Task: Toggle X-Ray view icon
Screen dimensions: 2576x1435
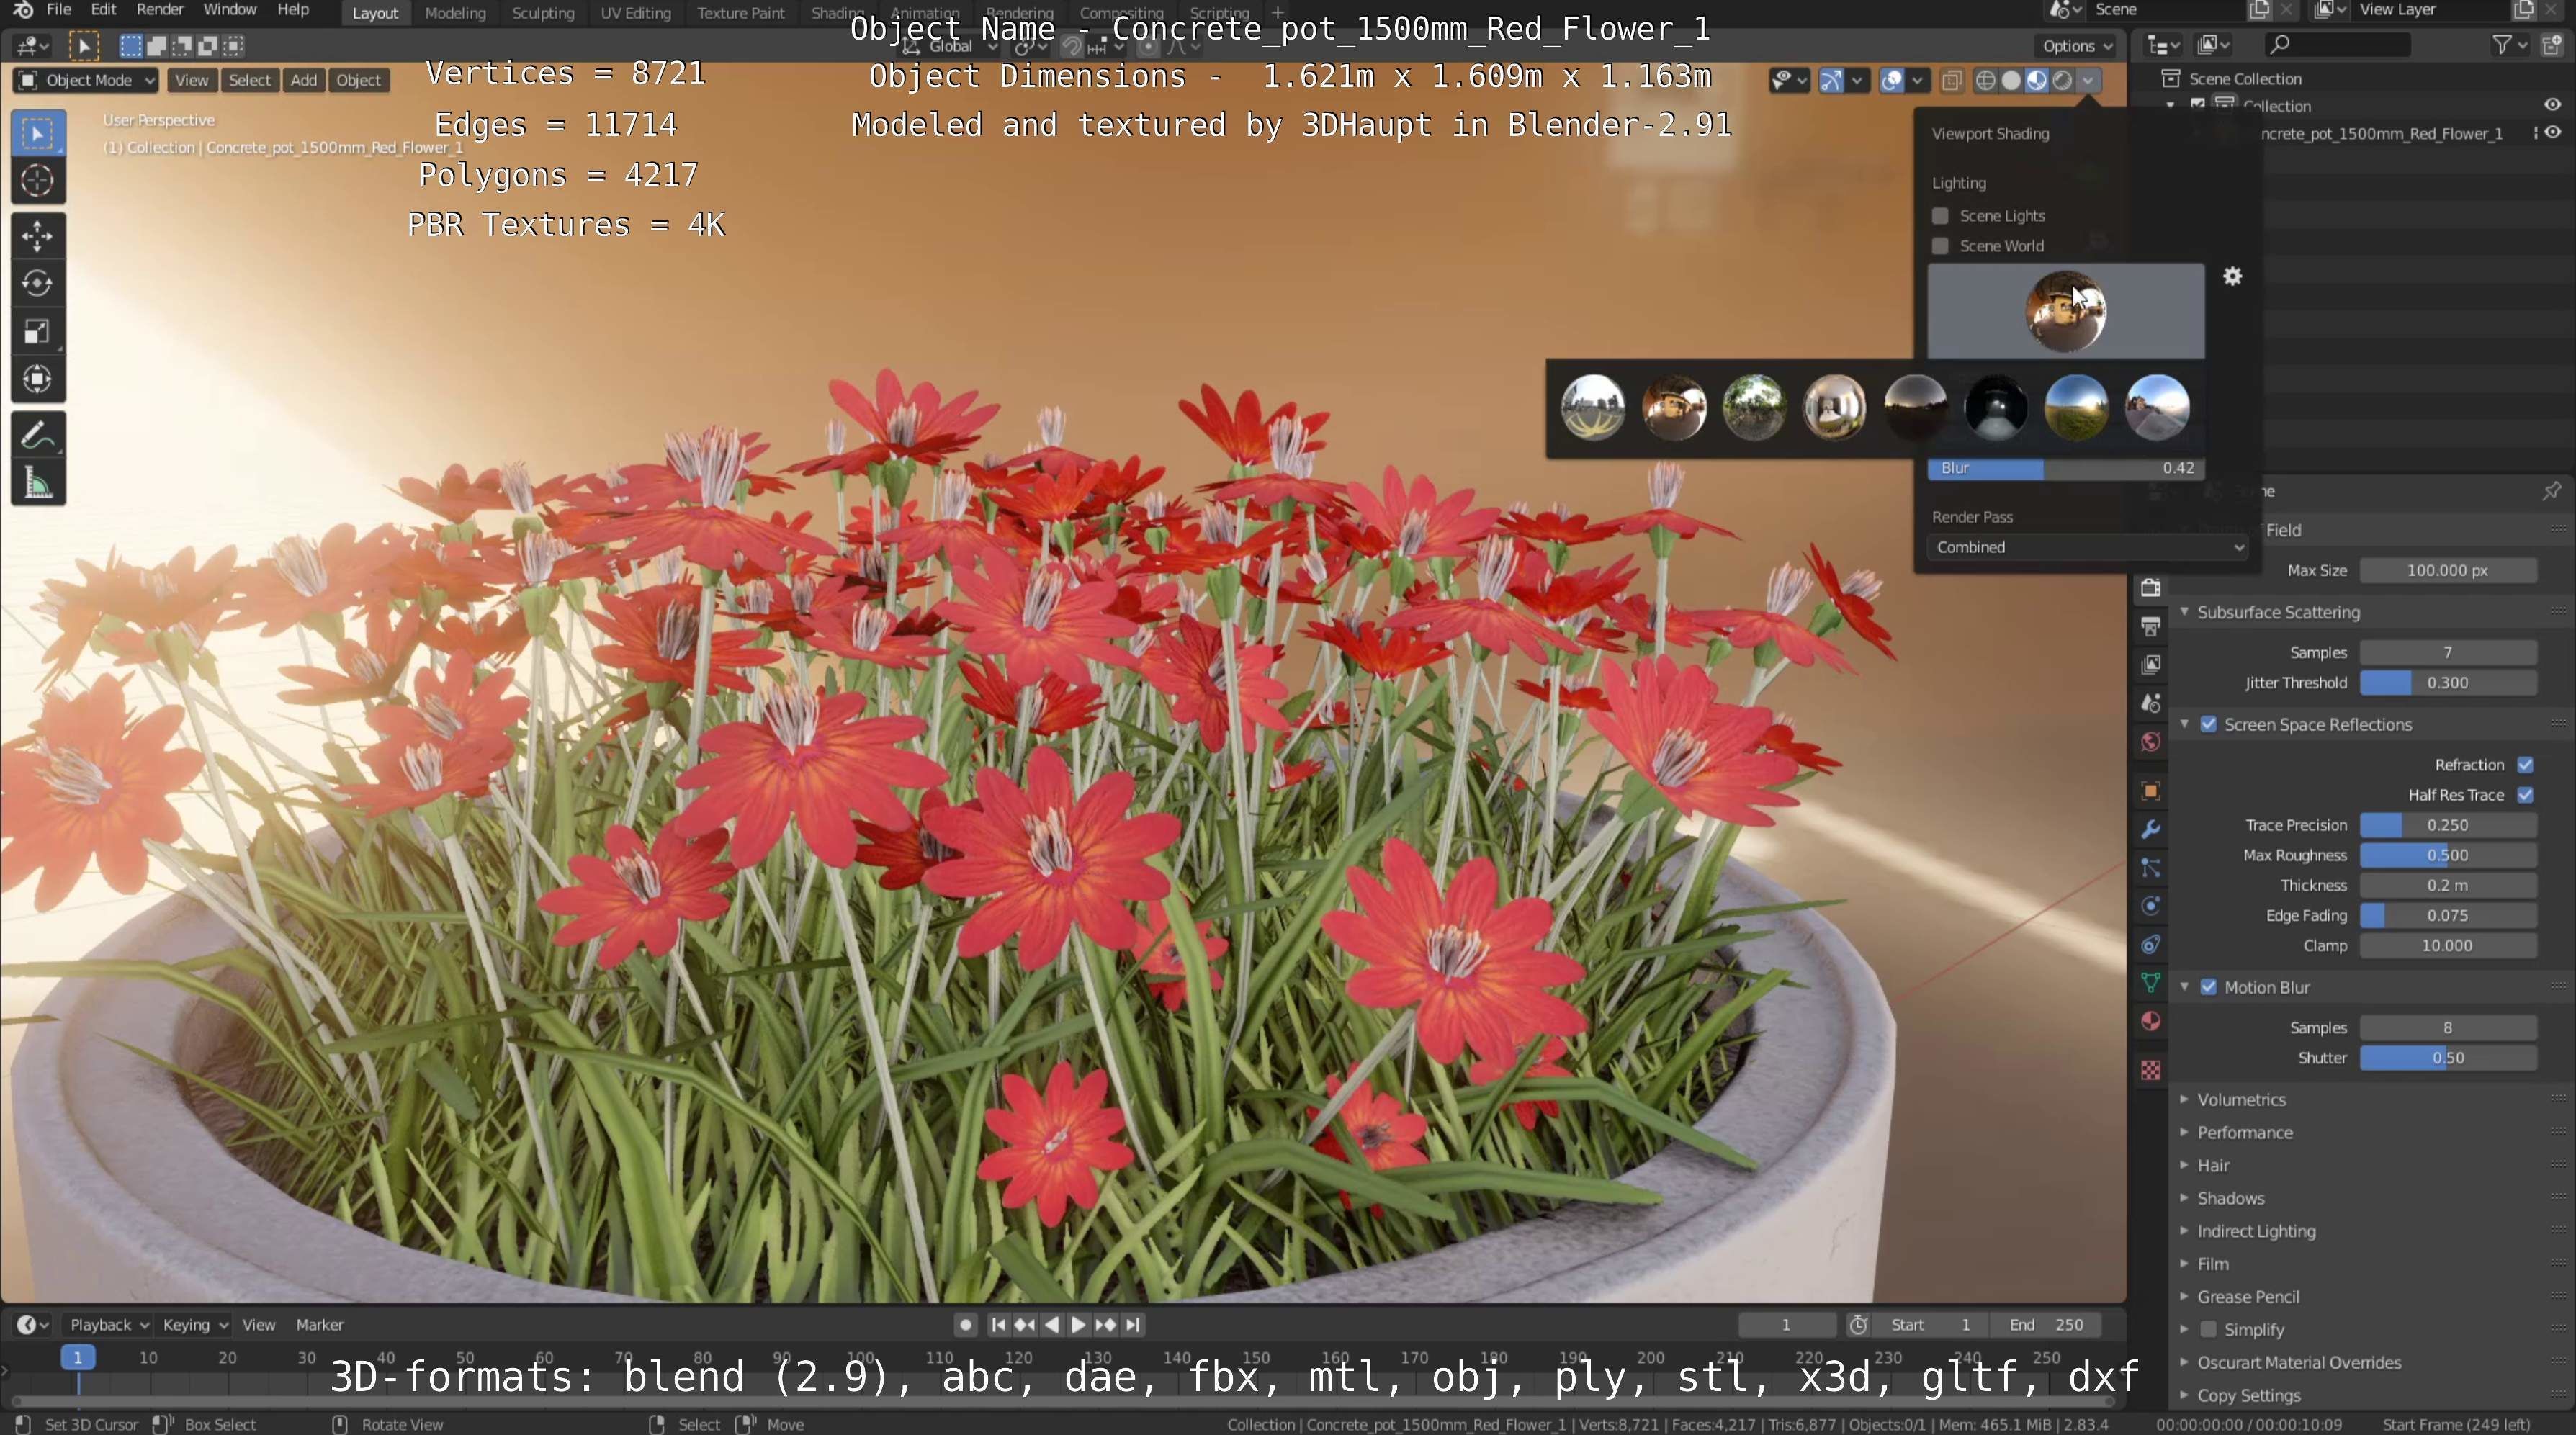Action: [1951, 81]
